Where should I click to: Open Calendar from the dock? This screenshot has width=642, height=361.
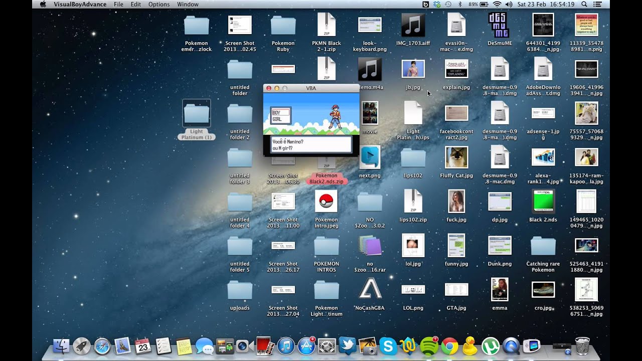143,346
